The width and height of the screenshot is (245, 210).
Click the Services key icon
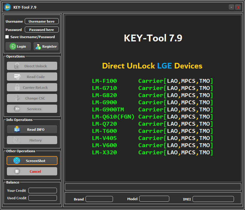(17, 109)
